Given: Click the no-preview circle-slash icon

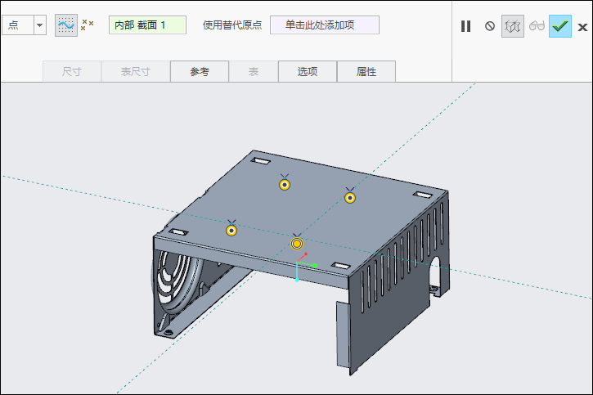Looking at the screenshot, I should [x=490, y=26].
